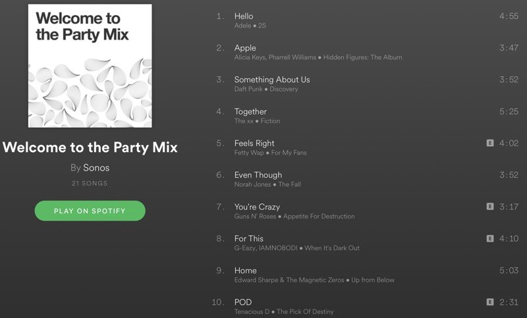Click the Appetite For Destruction album name

pos(319,216)
